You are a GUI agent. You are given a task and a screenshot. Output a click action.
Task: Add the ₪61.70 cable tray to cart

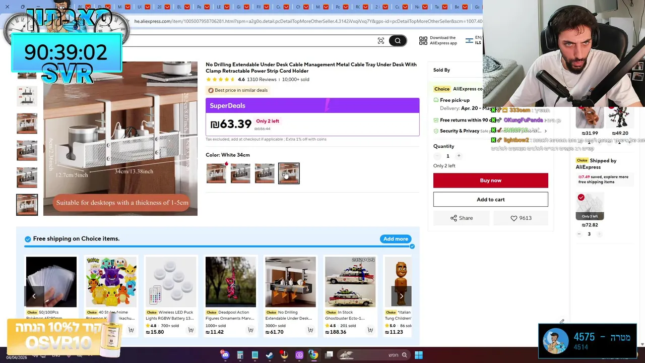[x=310, y=330]
